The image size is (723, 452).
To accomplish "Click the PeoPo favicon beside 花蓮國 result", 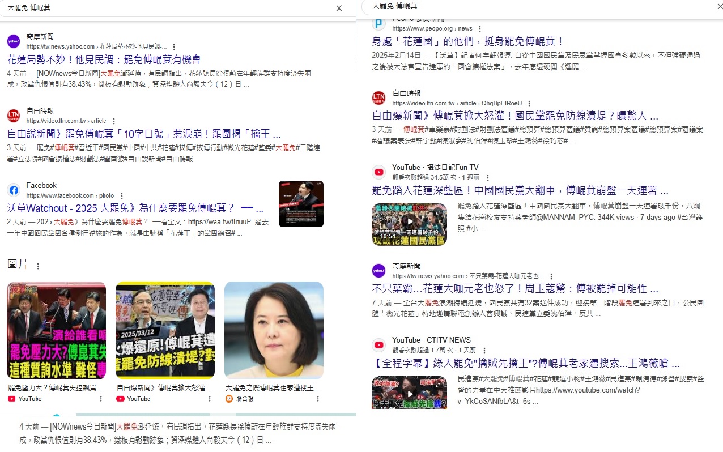I will [378, 23].
